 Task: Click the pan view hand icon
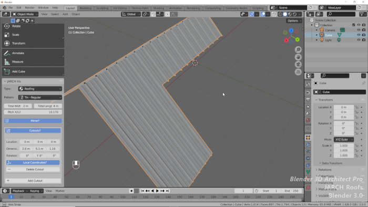298,57
